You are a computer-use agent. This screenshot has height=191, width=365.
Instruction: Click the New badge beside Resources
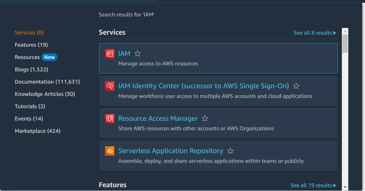(x=49, y=57)
